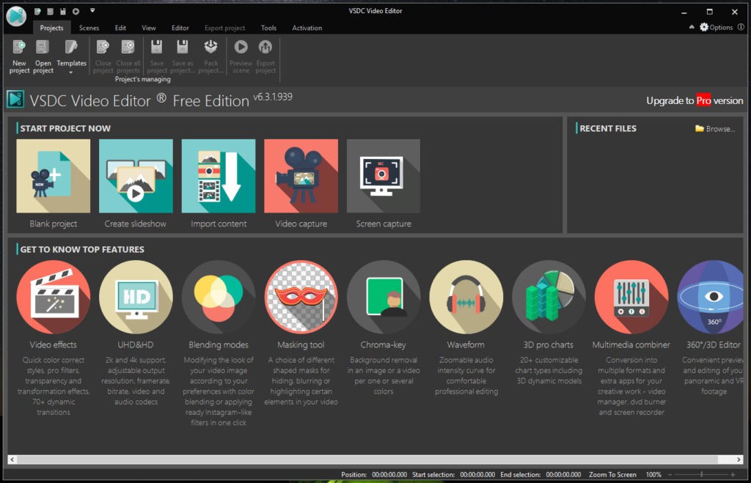
Task: Click the zoom in plus in status bar
Action: (x=733, y=475)
